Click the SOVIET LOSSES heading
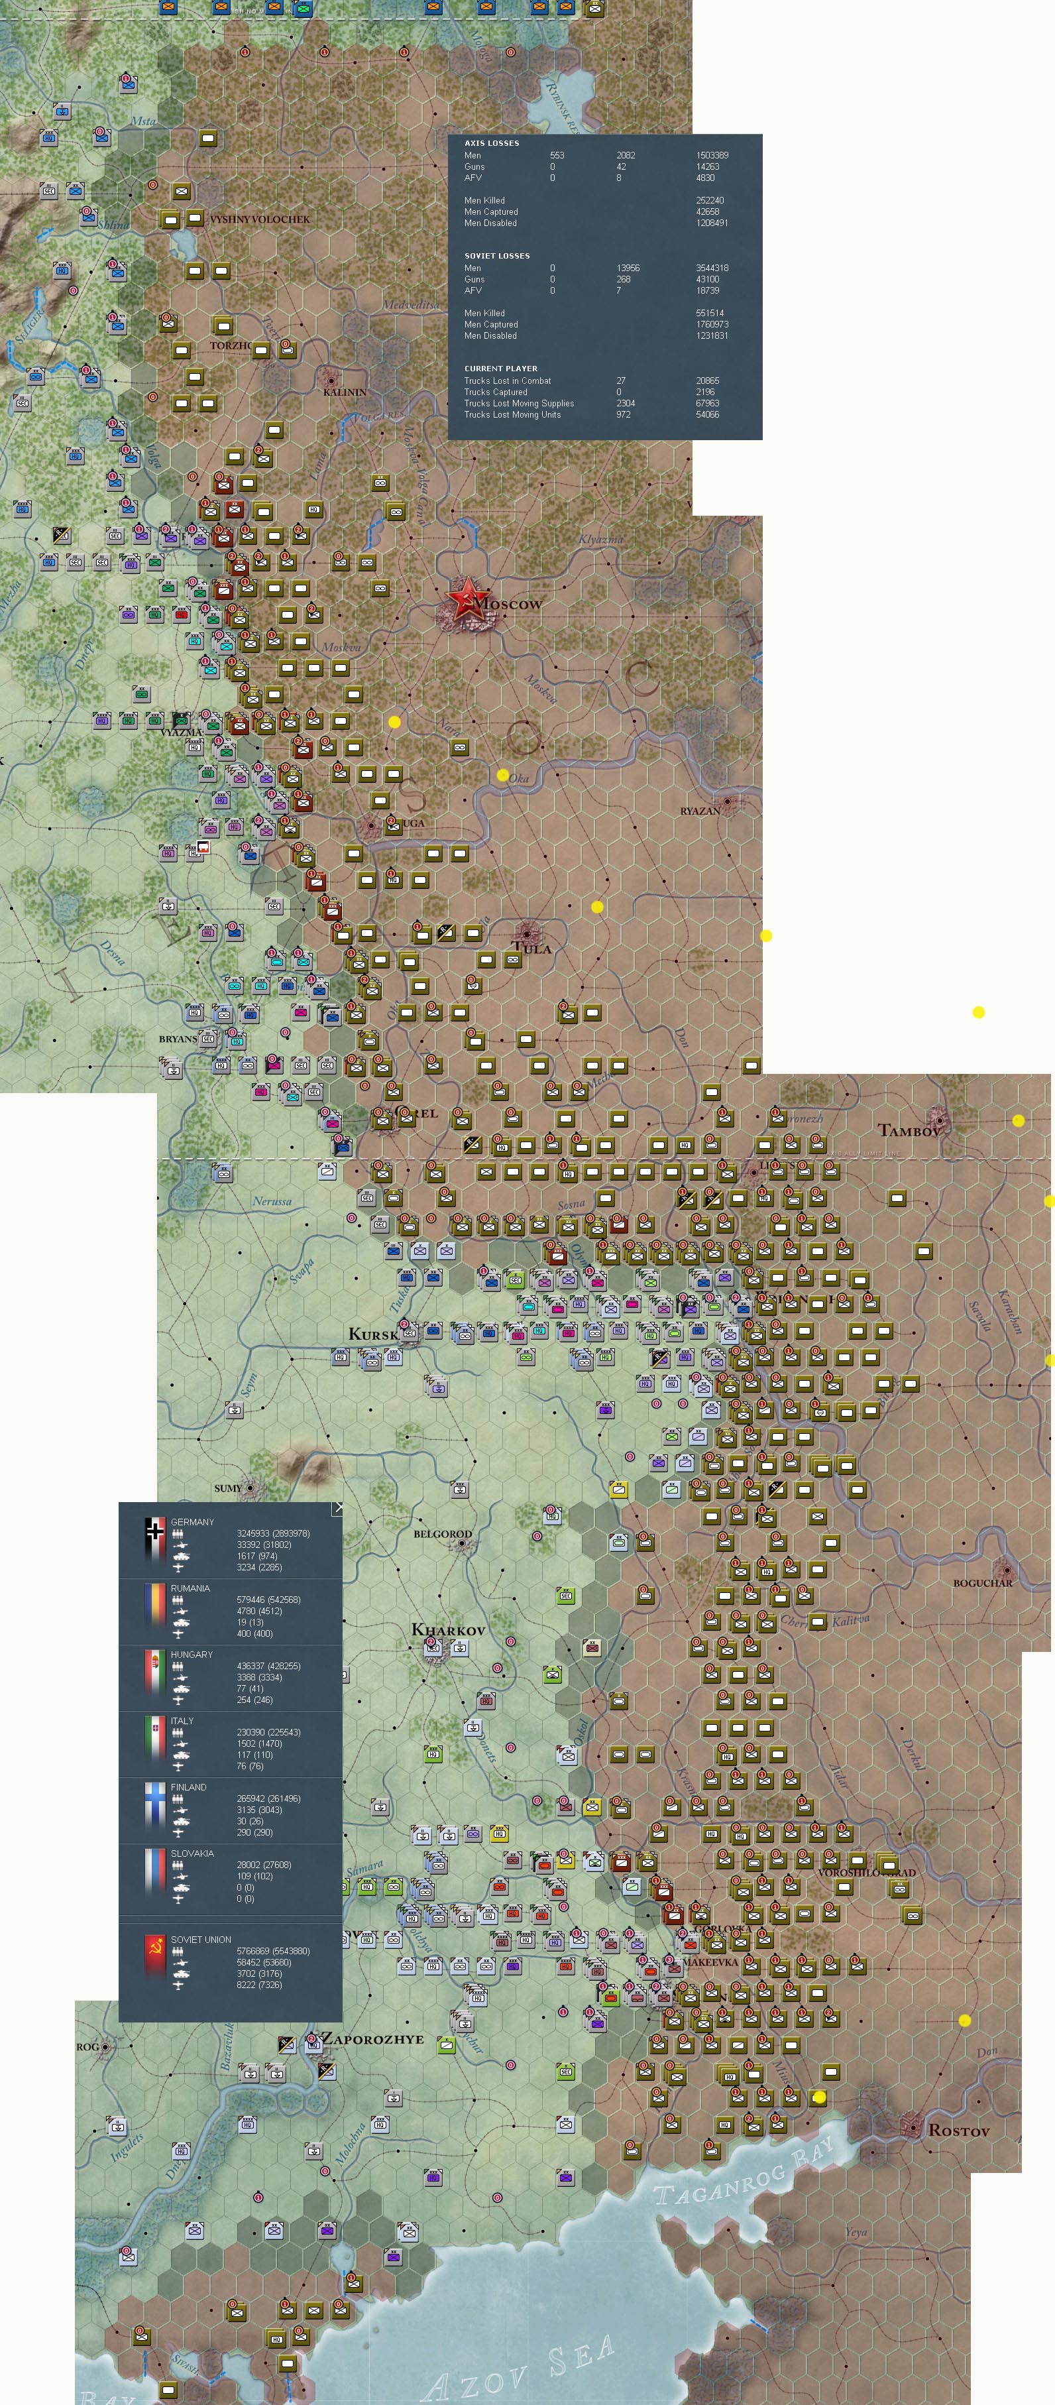Viewport: 1055px width, 2405px height. (x=497, y=256)
